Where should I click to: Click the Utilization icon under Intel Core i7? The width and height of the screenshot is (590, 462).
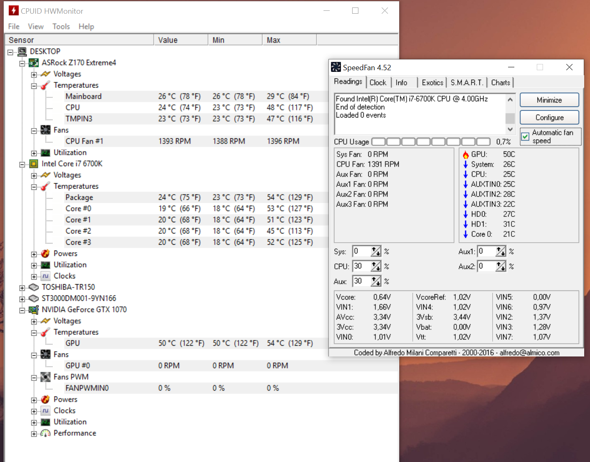pyautogui.click(x=45, y=265)
